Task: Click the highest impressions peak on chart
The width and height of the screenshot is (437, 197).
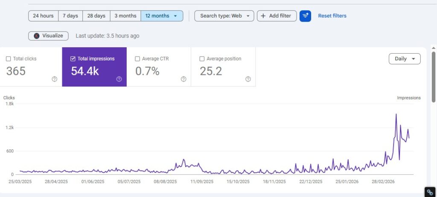Action: tap(396, 114)
